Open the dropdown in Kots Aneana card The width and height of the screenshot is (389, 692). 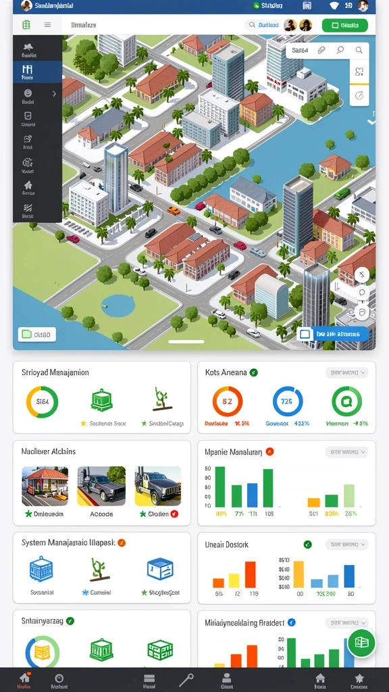point(346,373)
